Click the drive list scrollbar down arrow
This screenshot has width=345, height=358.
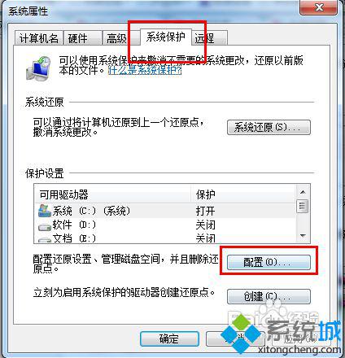click(x=303, y=236)
